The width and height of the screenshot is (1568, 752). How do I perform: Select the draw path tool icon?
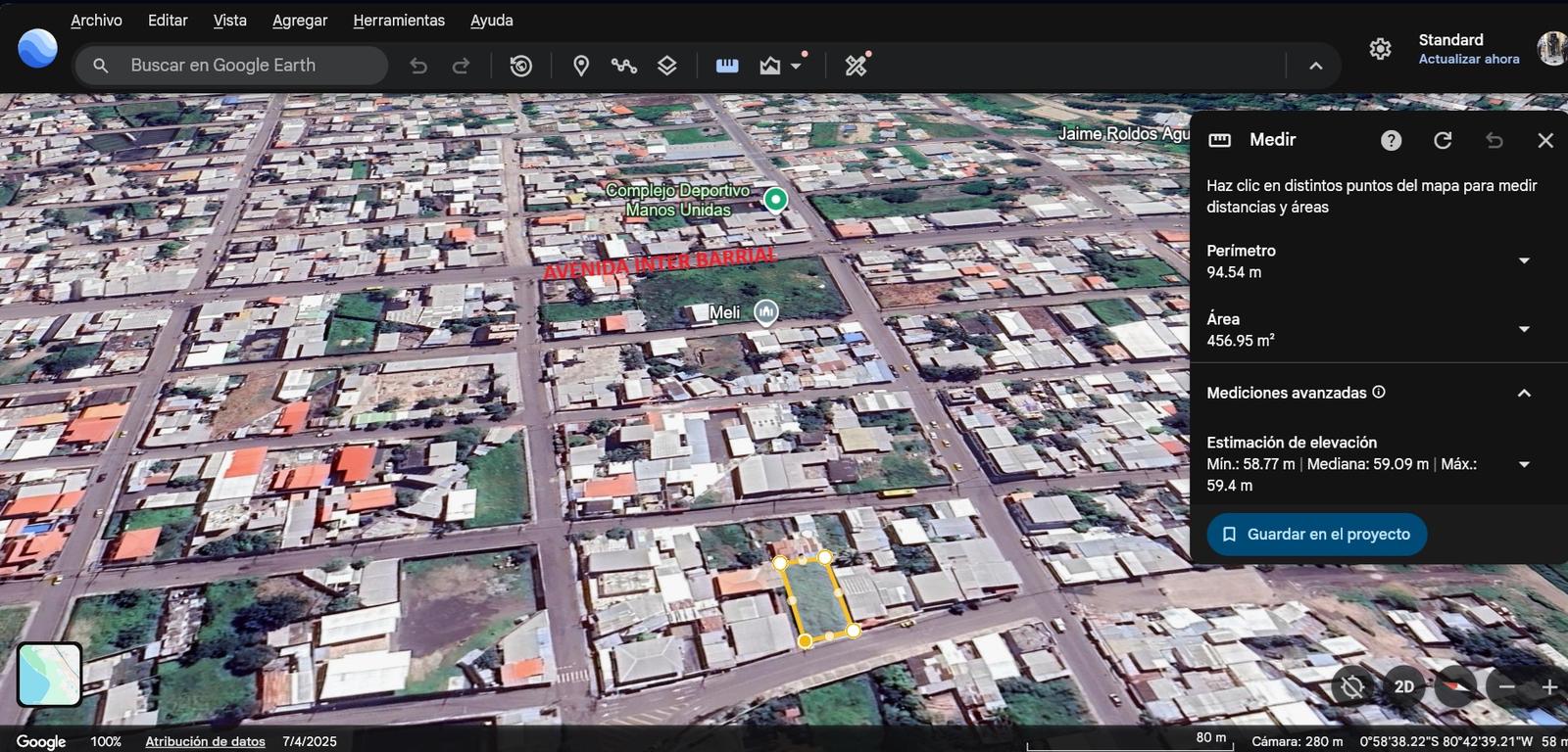(x=624, y=66)
